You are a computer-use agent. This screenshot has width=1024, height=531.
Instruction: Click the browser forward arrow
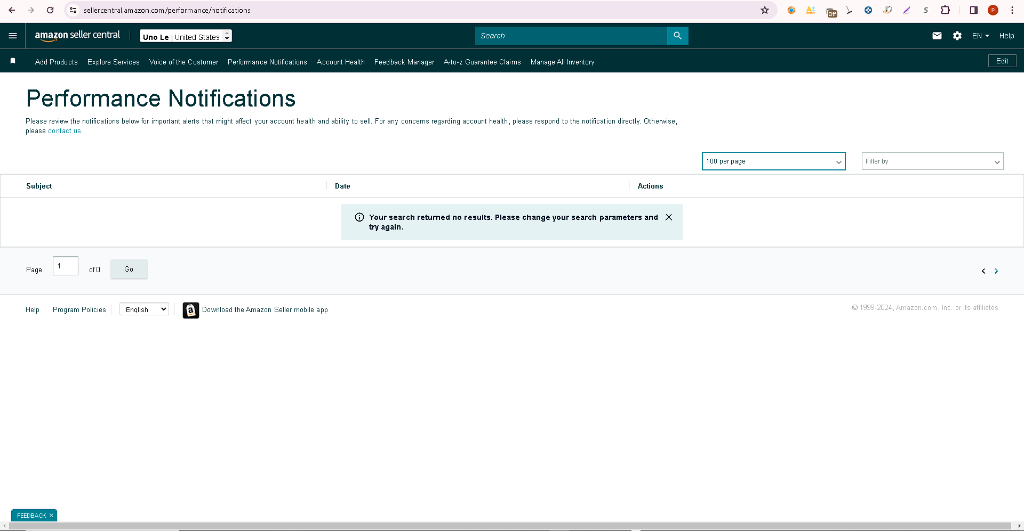coord(31,10)
